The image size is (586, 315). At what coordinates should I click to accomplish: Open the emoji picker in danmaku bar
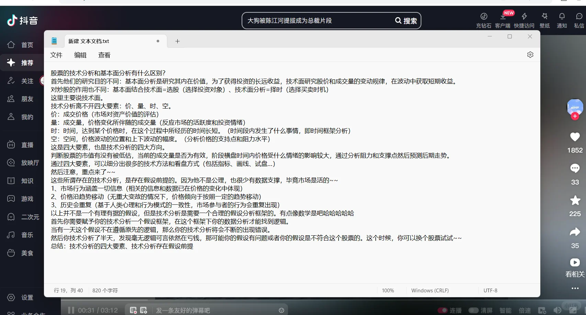[281, 311]
